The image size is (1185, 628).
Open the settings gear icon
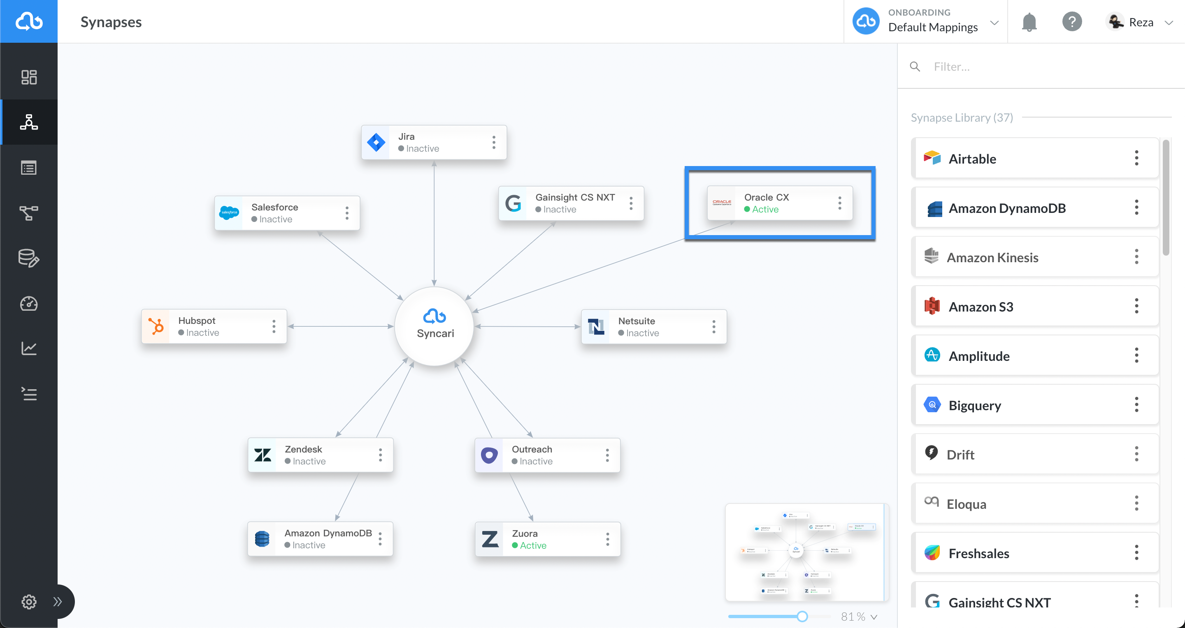coord(28,601)
